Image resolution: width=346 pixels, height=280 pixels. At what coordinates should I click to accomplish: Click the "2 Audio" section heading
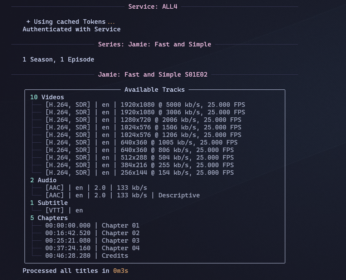pos(43,180)
